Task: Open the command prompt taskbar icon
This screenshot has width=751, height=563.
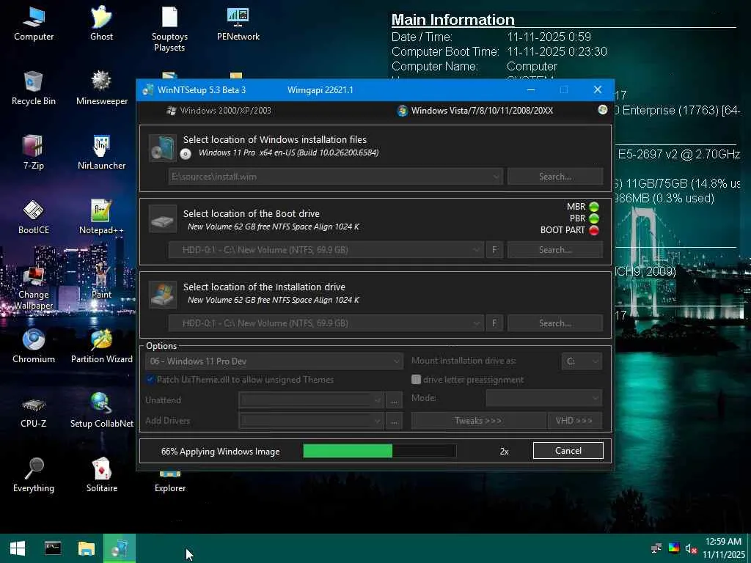Action: [53, 548]
